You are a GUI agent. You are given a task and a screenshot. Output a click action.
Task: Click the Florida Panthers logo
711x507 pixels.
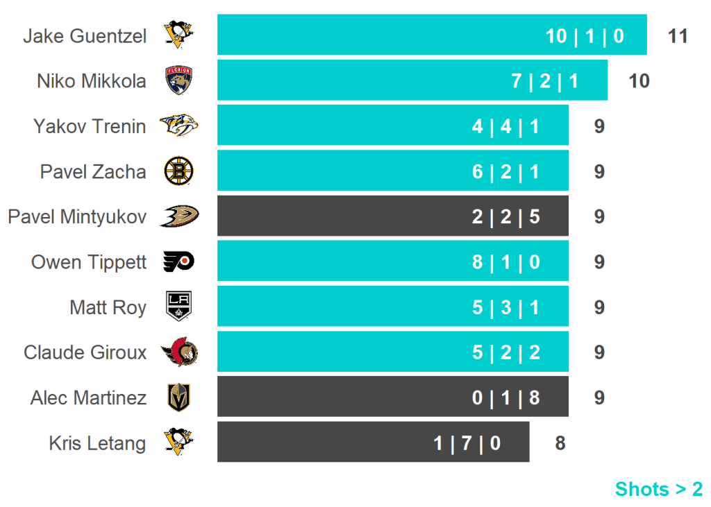tap(178, 80)
